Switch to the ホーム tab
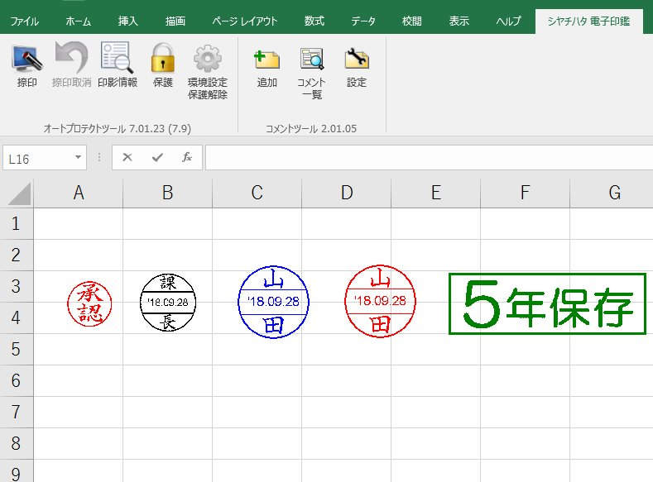The height and width of the screenshot is (482, 653). click(79, 21)
